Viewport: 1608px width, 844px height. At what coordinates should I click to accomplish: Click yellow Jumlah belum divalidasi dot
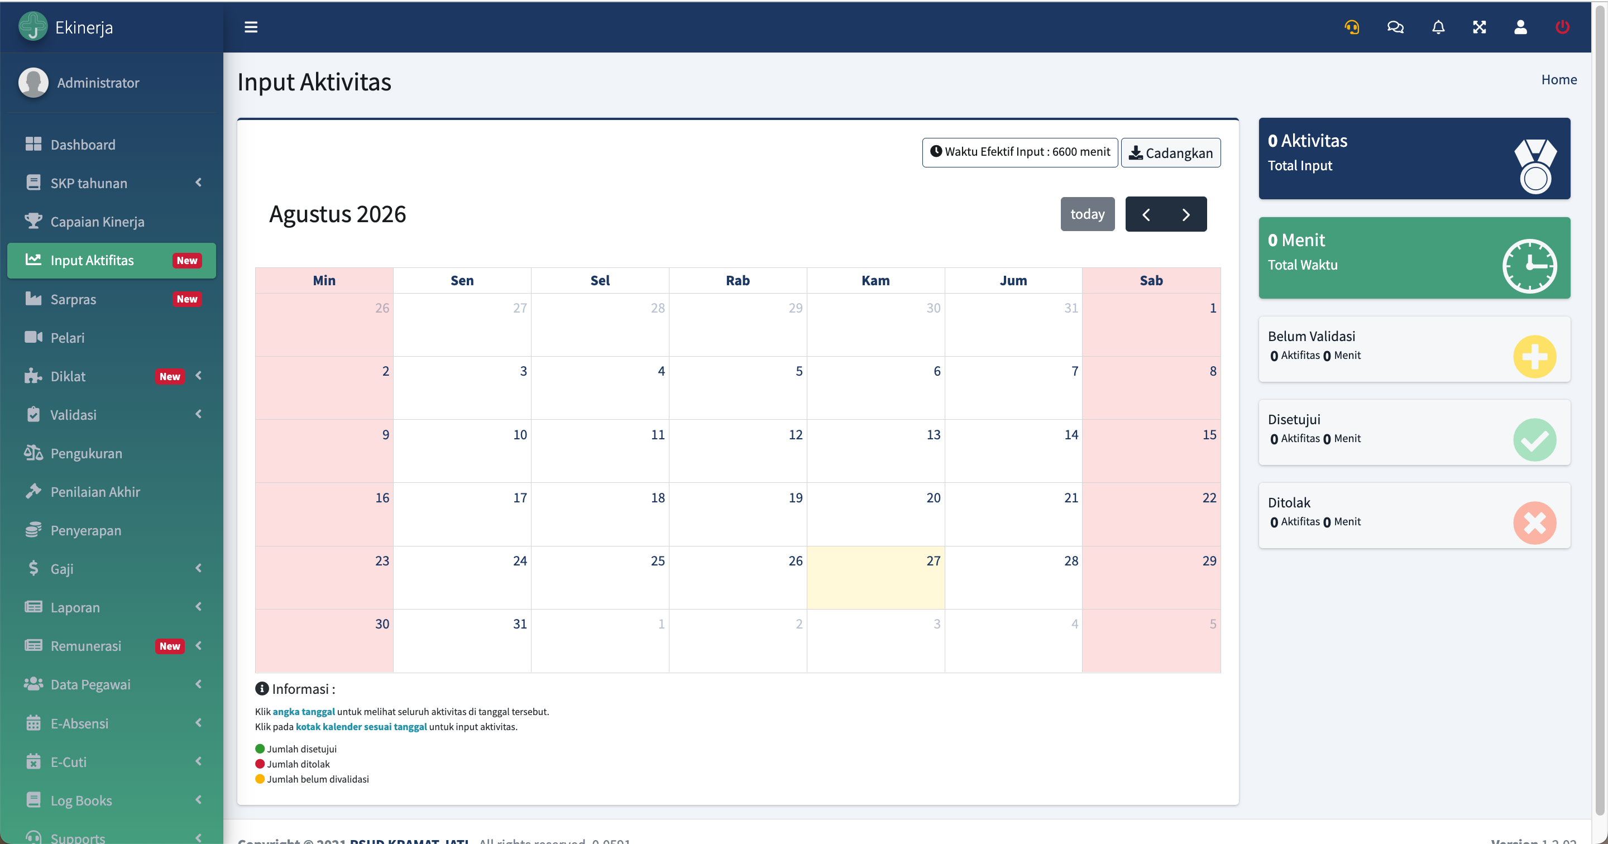point(260,779)
